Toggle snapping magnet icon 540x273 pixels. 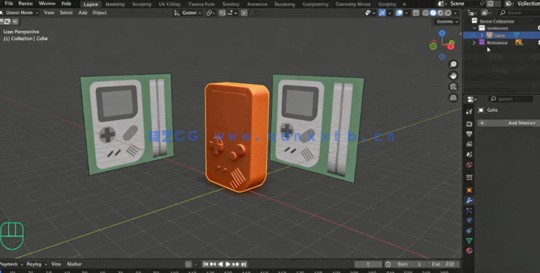pos(222,12)
